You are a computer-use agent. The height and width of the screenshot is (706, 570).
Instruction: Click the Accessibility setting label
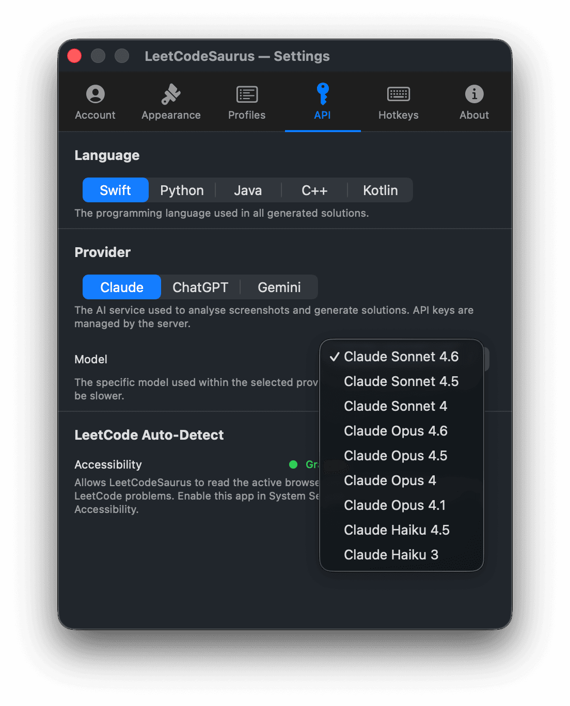click(108, 464)
